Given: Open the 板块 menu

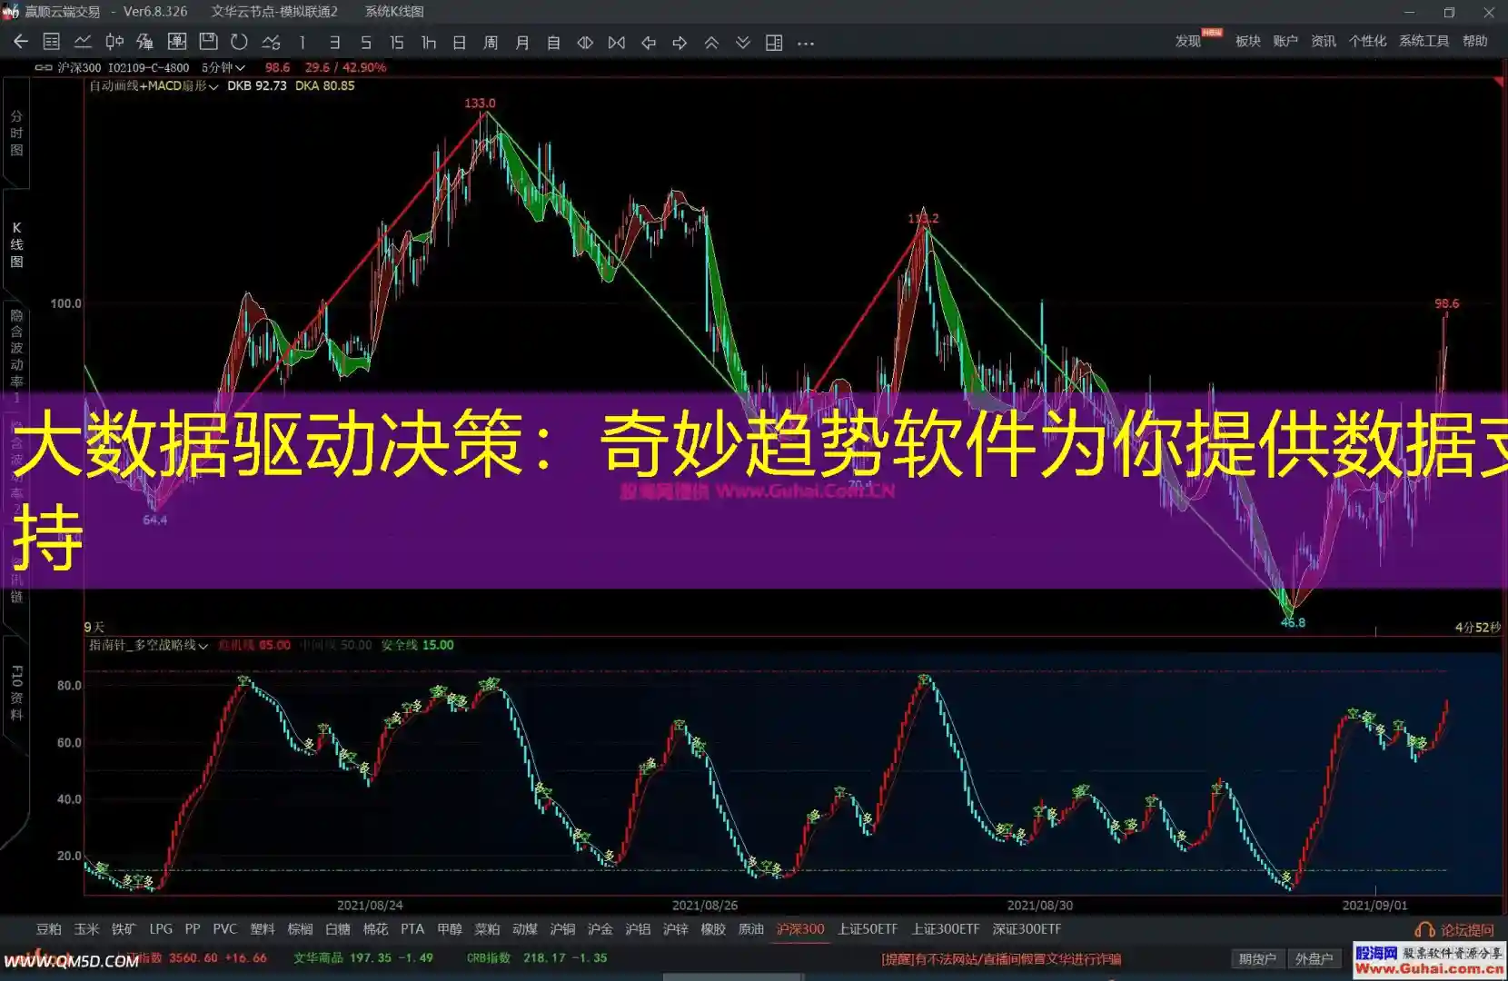Looking at the screenshot, I should click(x=1248, y=41).
